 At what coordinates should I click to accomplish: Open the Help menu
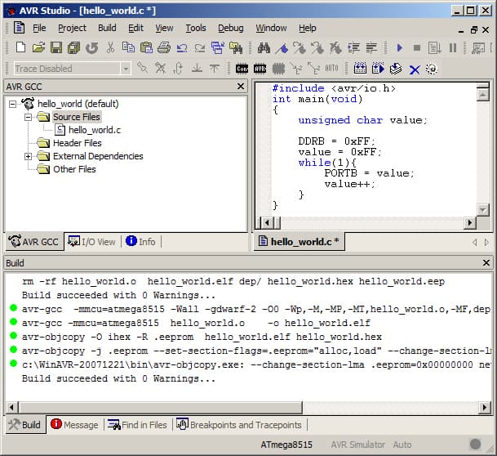[x=308, y=28]
